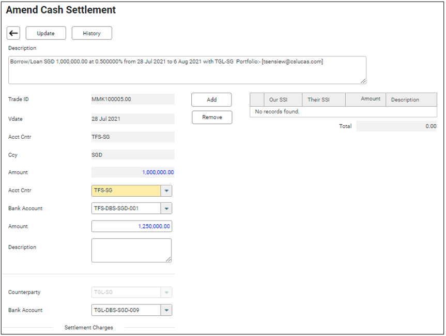Click the Remove button
The height and width of the screenshot is (336, 446).
point(212,118)
